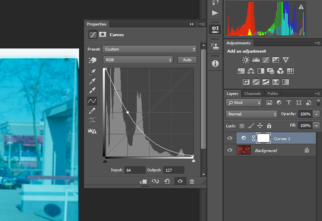Open the Normal blend mode dropdown
The height and width of the screenshot is (221, 322).
pyautogui.click(x=252, y=114)
